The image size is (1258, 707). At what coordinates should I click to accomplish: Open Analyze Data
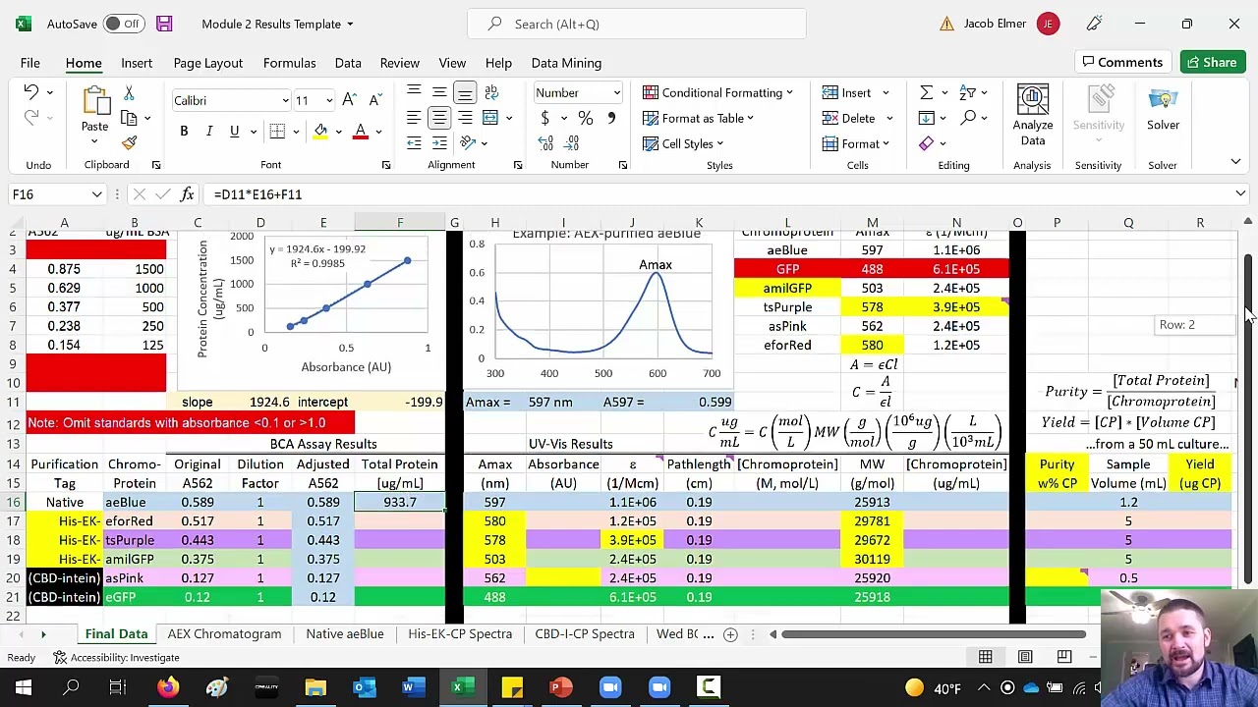[1033, 116]
